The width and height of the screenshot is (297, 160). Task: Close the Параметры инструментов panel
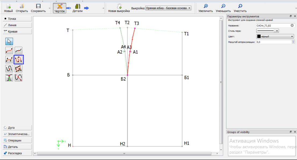pyautogui.click(x=295, y=16)
